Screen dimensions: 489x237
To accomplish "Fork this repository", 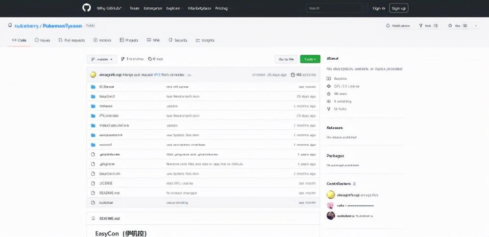I will (x=429, y=25).
